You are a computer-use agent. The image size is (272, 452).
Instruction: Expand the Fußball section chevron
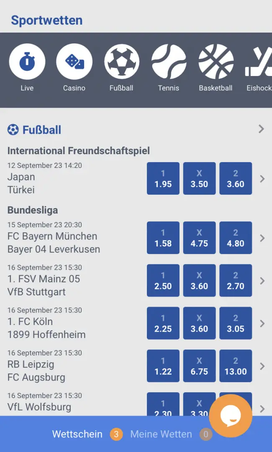[261, 129]
